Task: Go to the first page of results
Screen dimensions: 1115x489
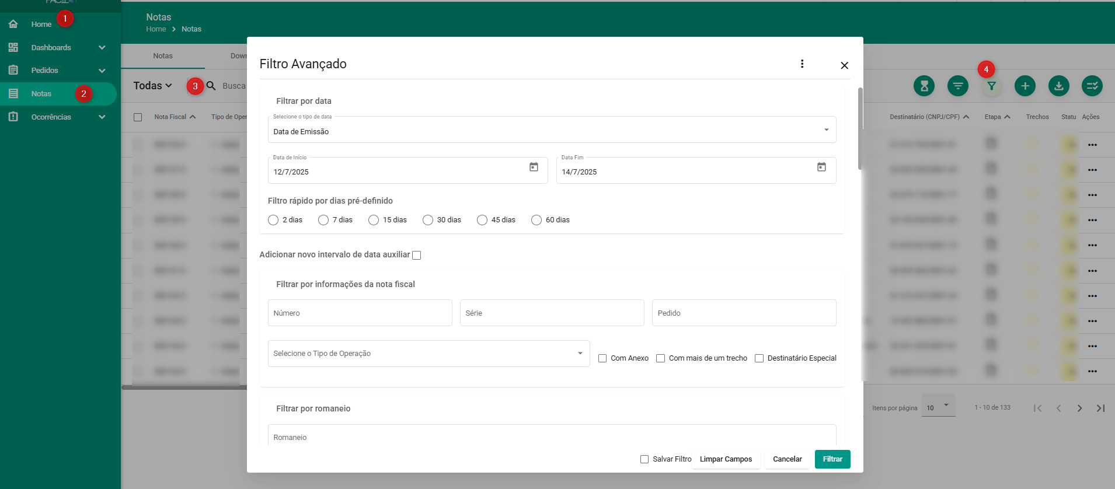Action: (x=1037, y=408)
